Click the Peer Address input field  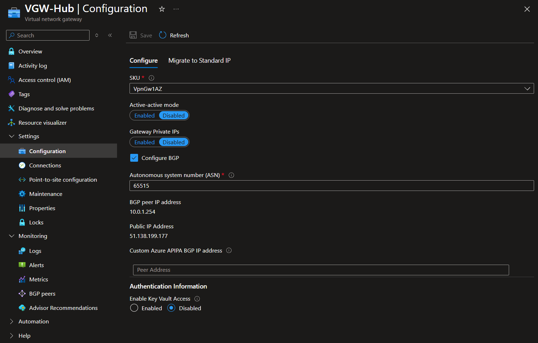(x=321, y=270)
